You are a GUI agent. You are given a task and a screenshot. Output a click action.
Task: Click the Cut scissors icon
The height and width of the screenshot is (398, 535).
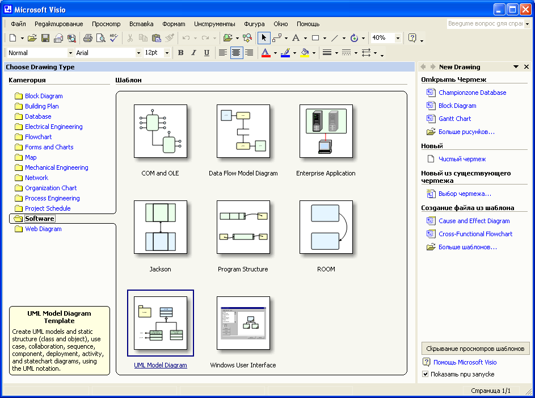(x=130, y=38)
